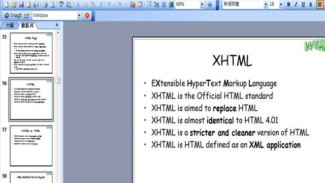Screen dimensions: 325x183
Task: Print the presentation using printer icon
Action: [x=45, y=4]
